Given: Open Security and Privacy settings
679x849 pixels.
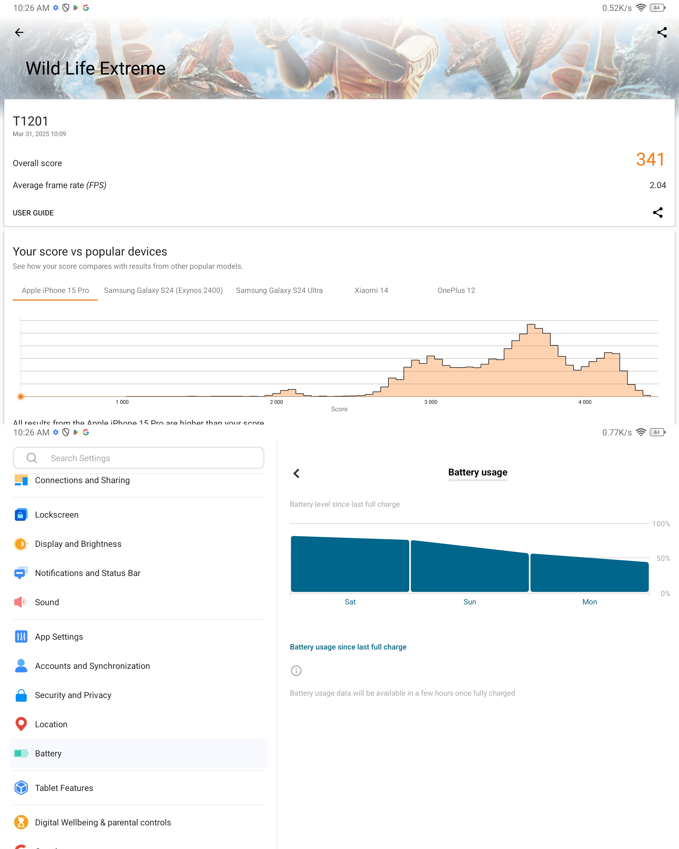Looking at the screenshot, I should 138,695.
